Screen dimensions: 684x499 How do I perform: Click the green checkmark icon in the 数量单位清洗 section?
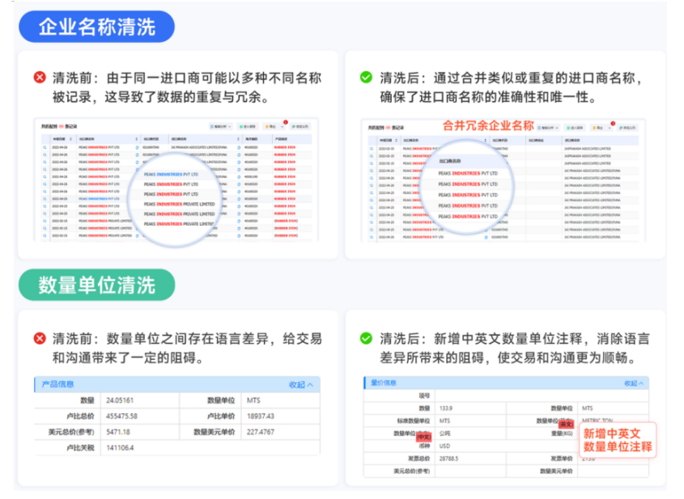tap(366, 338)
